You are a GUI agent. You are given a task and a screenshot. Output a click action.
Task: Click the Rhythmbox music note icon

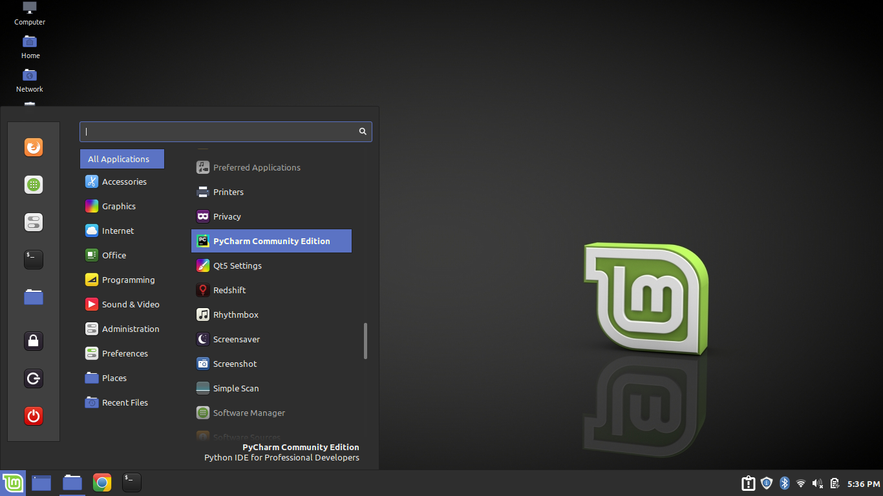[x=203, y=315]
